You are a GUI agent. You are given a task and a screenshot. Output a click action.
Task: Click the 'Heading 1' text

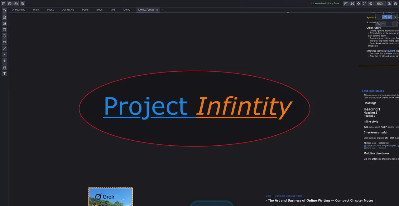[x=372, y=109]
